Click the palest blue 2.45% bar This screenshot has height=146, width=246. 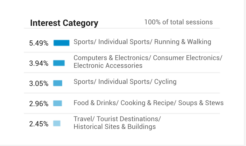point(57,123)
